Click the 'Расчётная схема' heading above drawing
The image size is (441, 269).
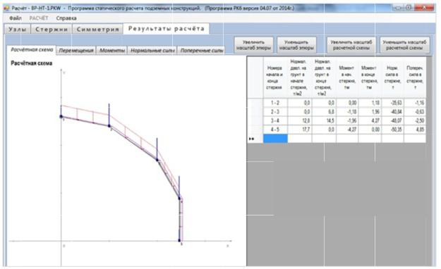point(32,63)
